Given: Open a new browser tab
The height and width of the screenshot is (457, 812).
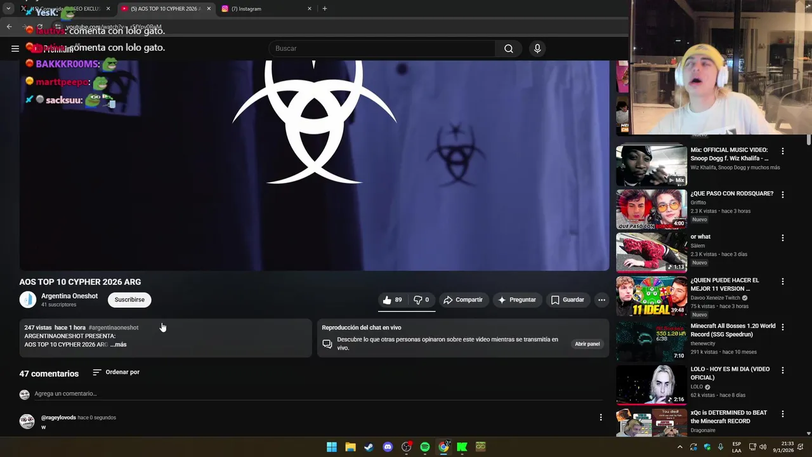Looking at the screenshot, I should tap(324, 9).
